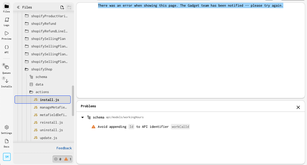Open the Docs icon in sidebar
The height and width of the screenshot is (165, 307).
pyautogui.click(x=7, y=141)
